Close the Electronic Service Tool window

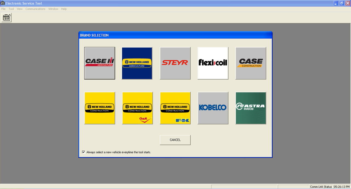(347, 3)
